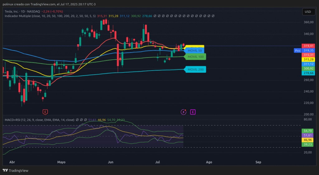319x175 pixels.
Task: Click the MOVIL 50 blue label tag
Action: pyautogui.click(x=195, y=51)
